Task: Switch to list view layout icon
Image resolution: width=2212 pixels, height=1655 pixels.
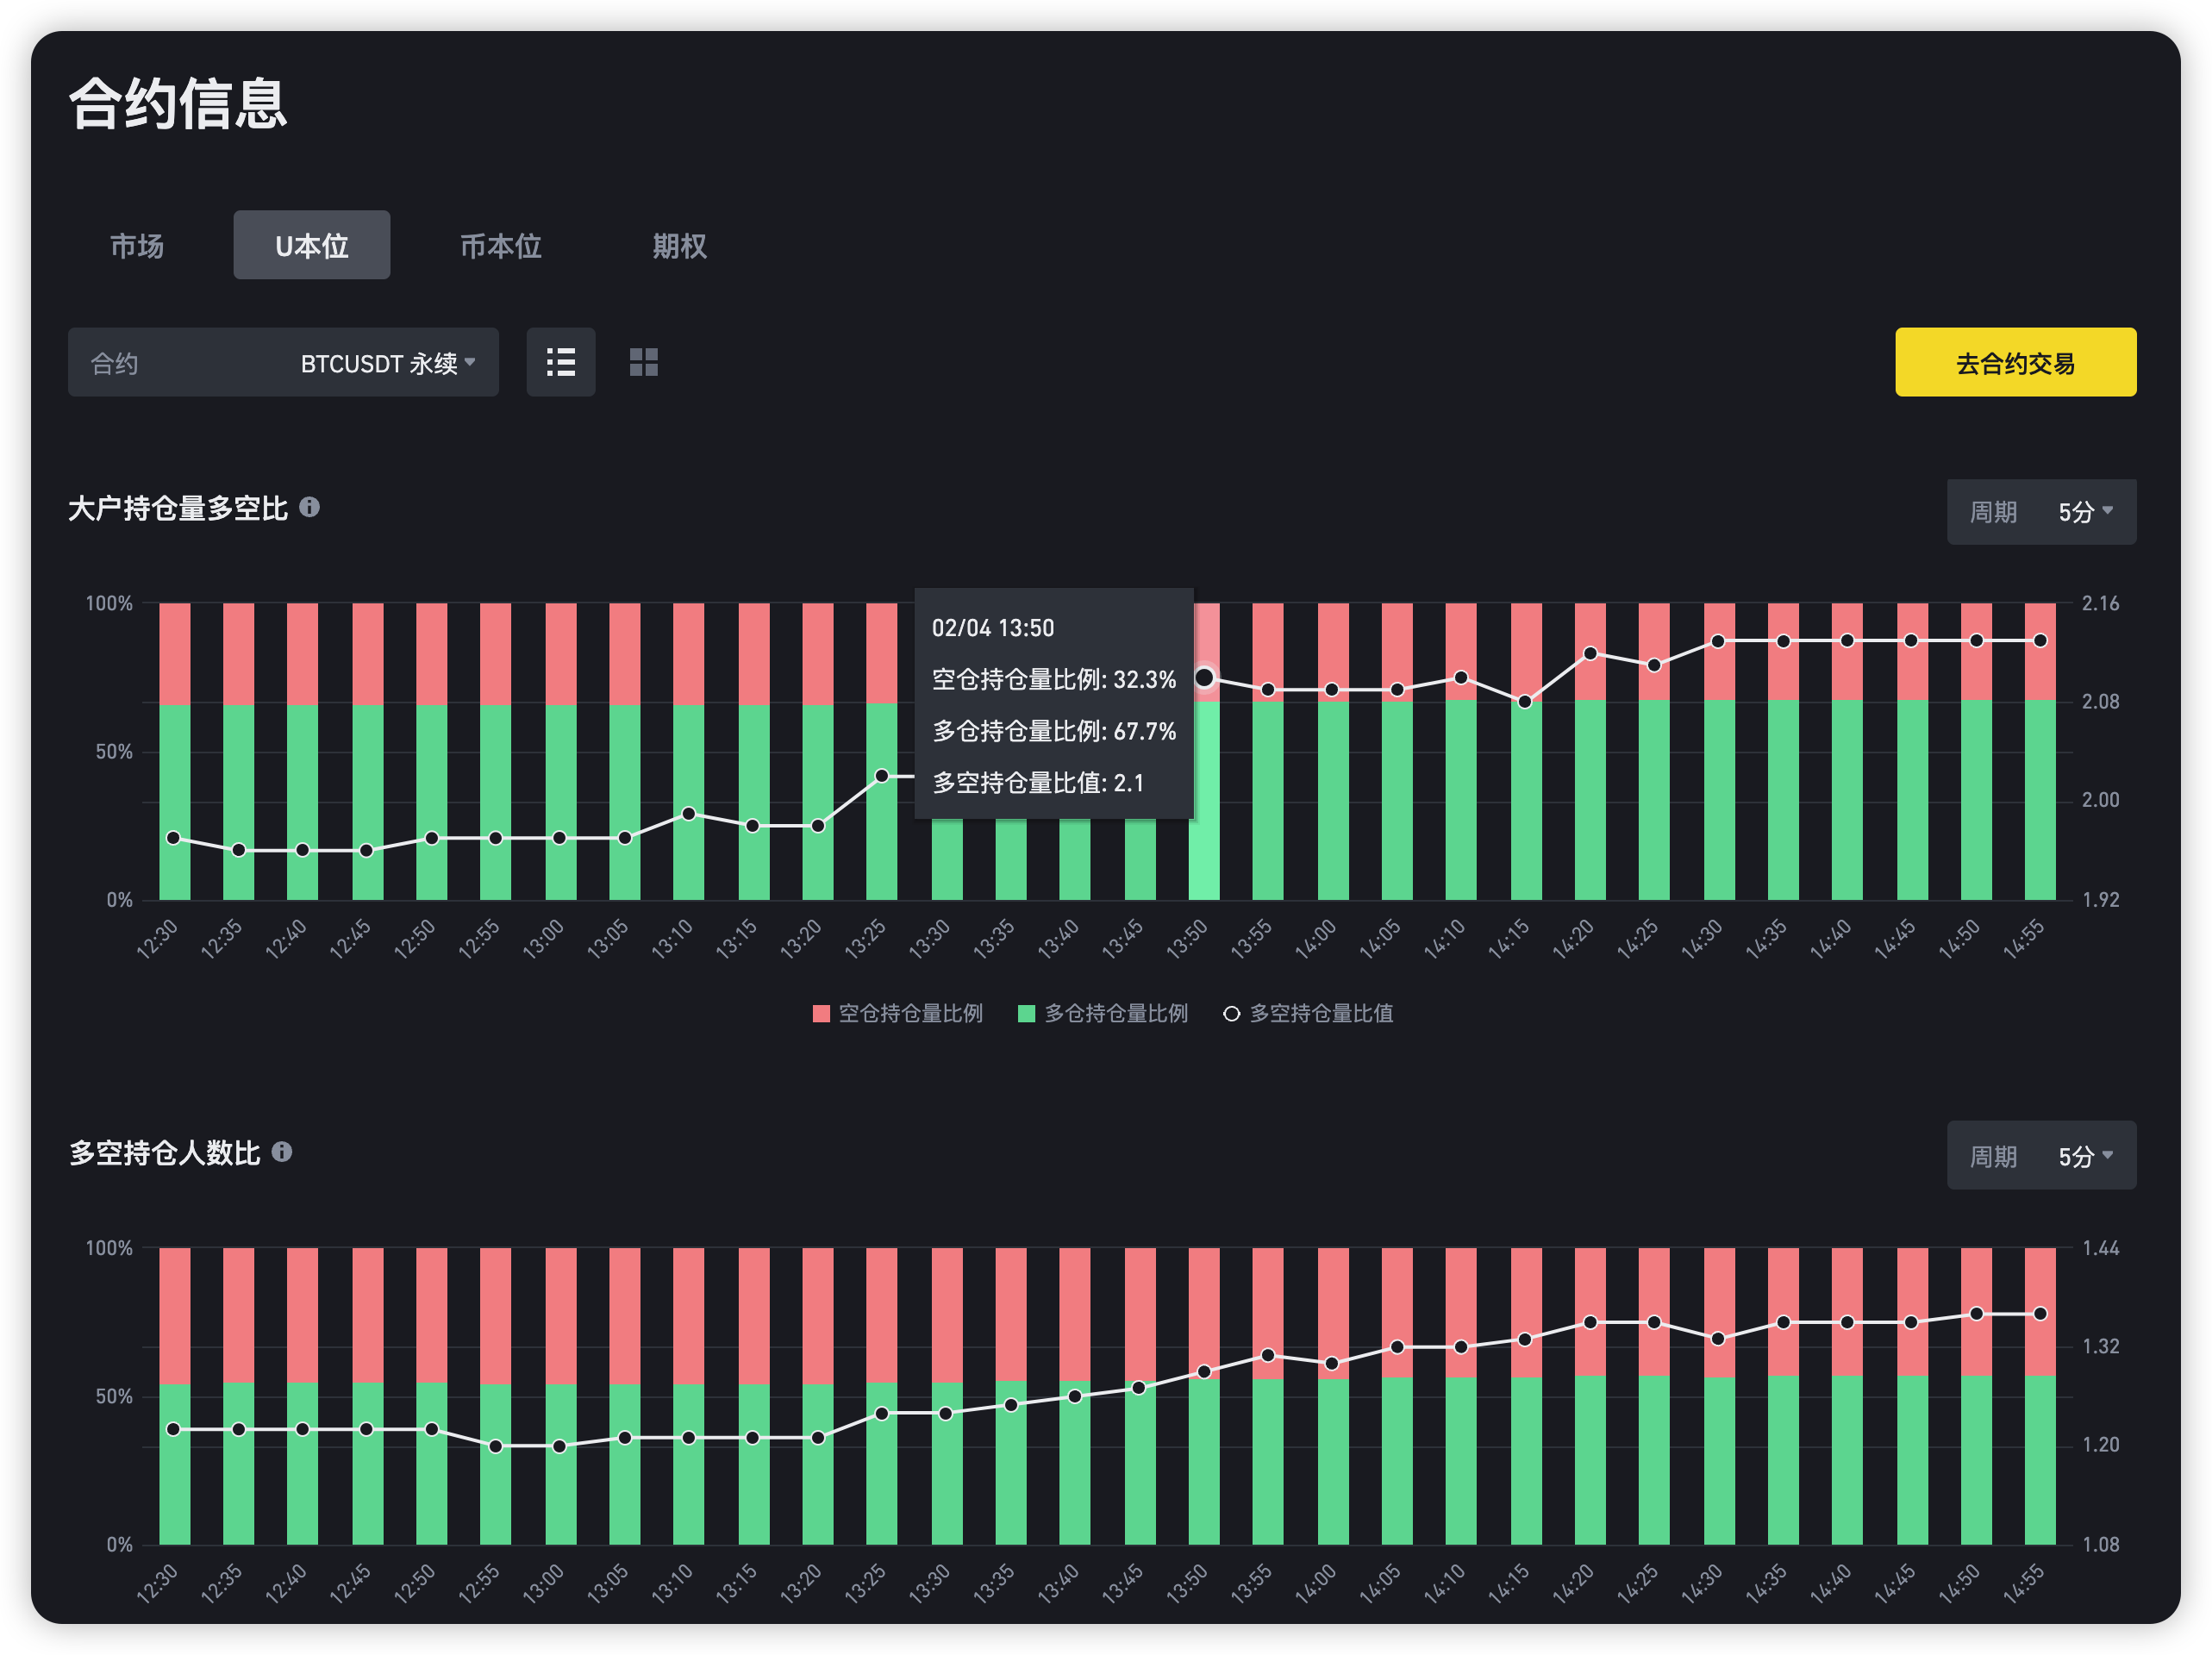Action: (x=560, y=362)
